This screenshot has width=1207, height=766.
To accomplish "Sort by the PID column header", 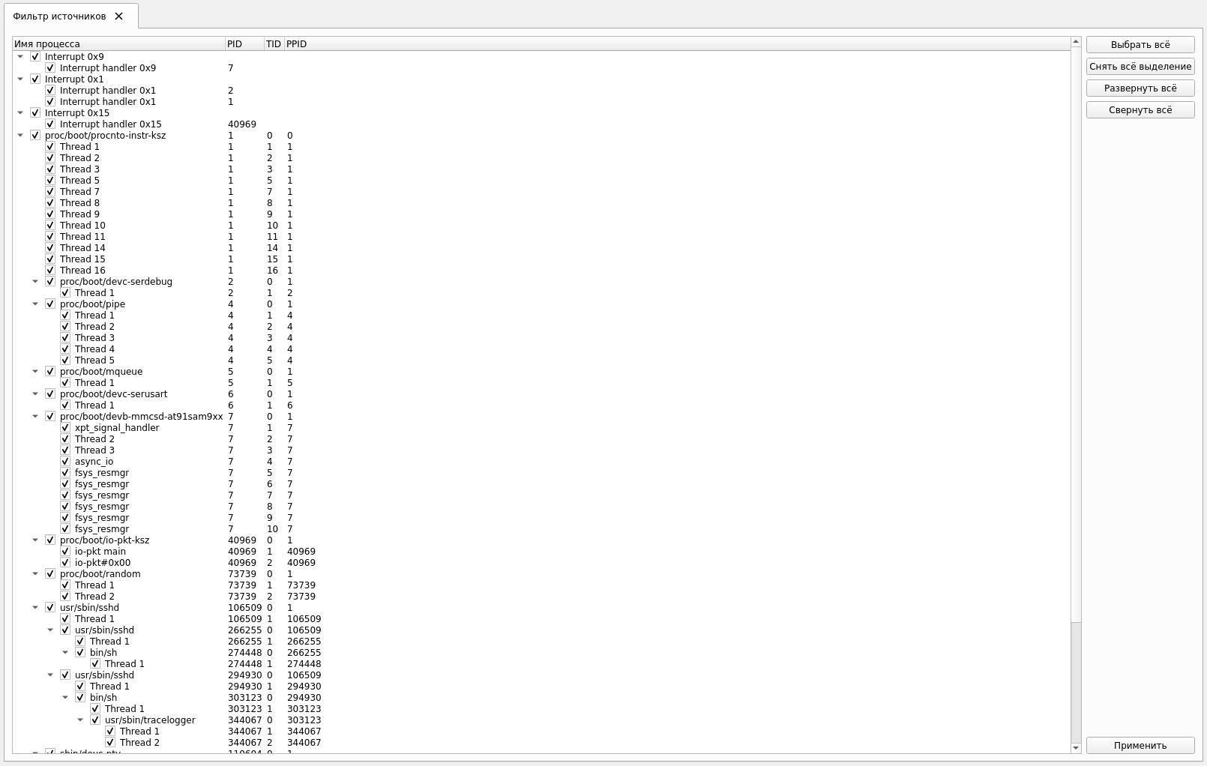I will point(244,44).
